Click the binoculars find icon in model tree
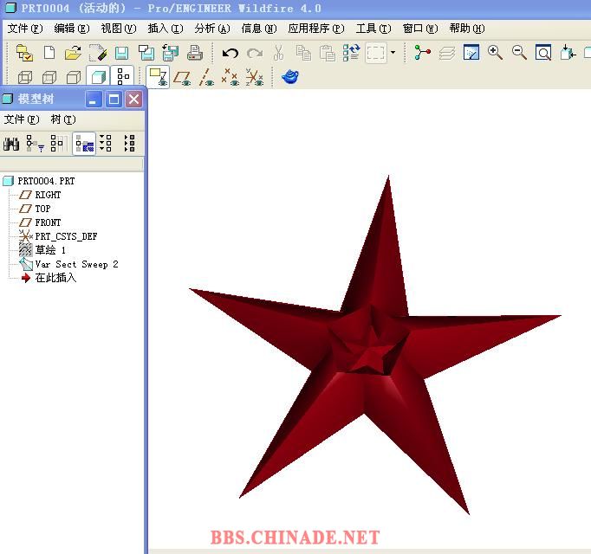Screen dimensions: 591x554 coord(10,144)
